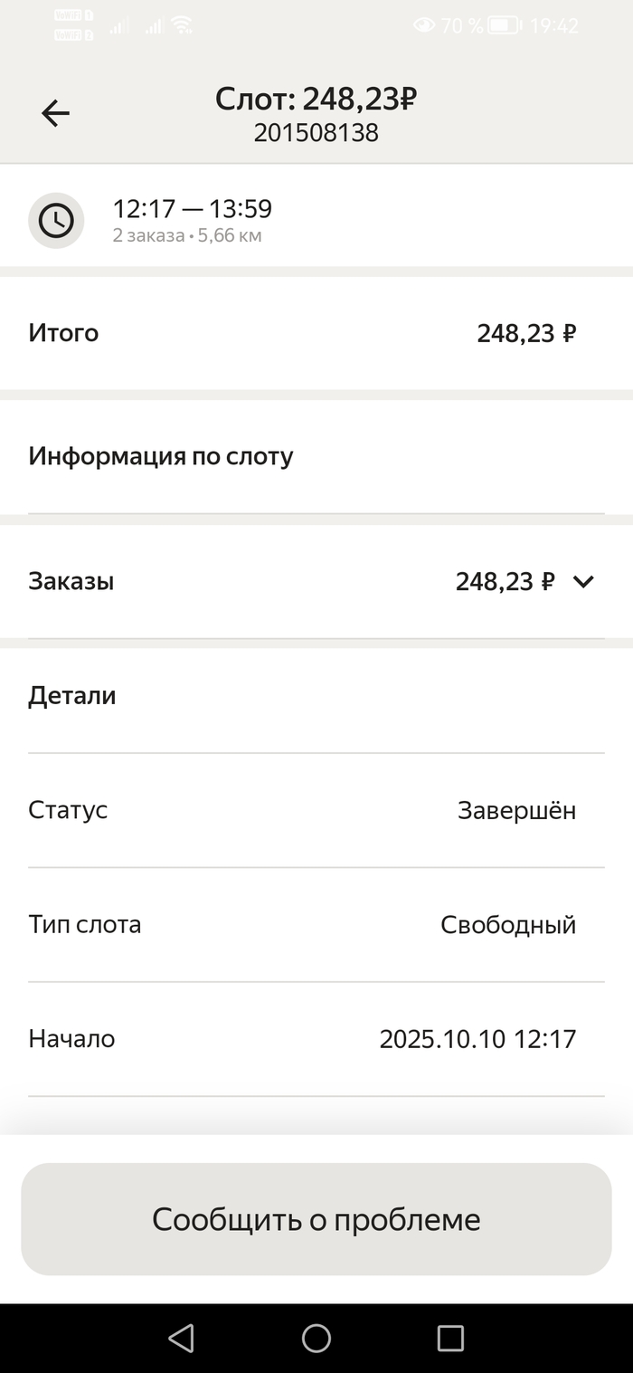Screen dimensions: 633x1373
Task: Tap the Статус Завершён row
Action: point(316,810)
